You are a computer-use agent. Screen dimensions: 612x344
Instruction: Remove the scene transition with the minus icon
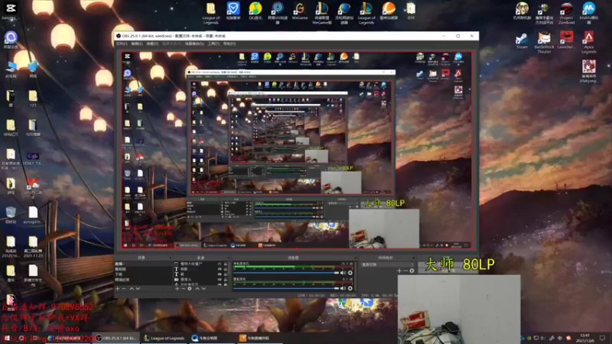(405, 271)
